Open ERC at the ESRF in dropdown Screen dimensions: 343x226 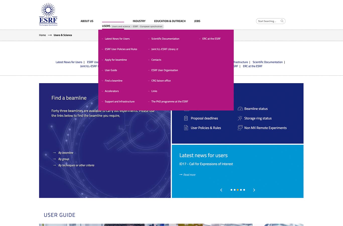(x=212, y=39)
